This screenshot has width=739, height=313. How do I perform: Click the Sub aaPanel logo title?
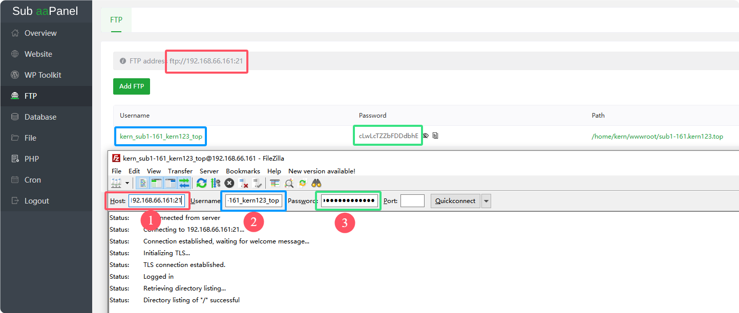45,11
